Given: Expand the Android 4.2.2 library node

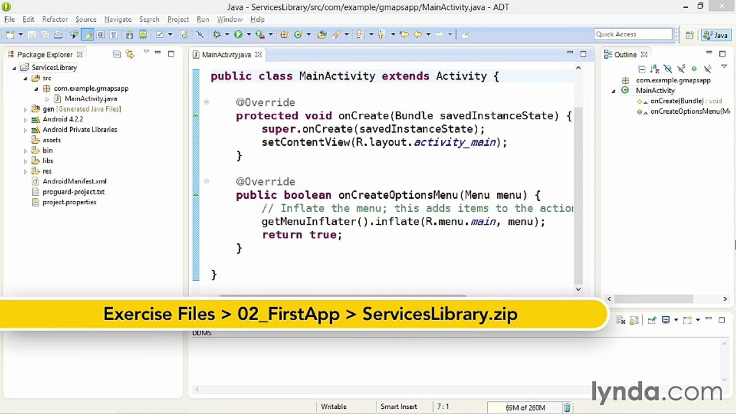Looking at the screenshot, I should (25, 120).
